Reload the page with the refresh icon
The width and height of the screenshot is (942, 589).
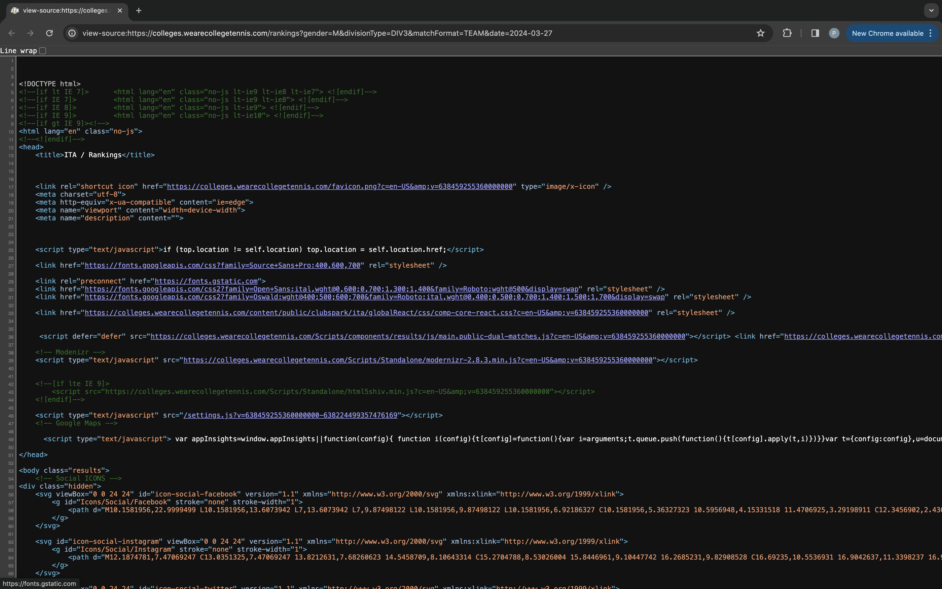click(x=49, y=33)
